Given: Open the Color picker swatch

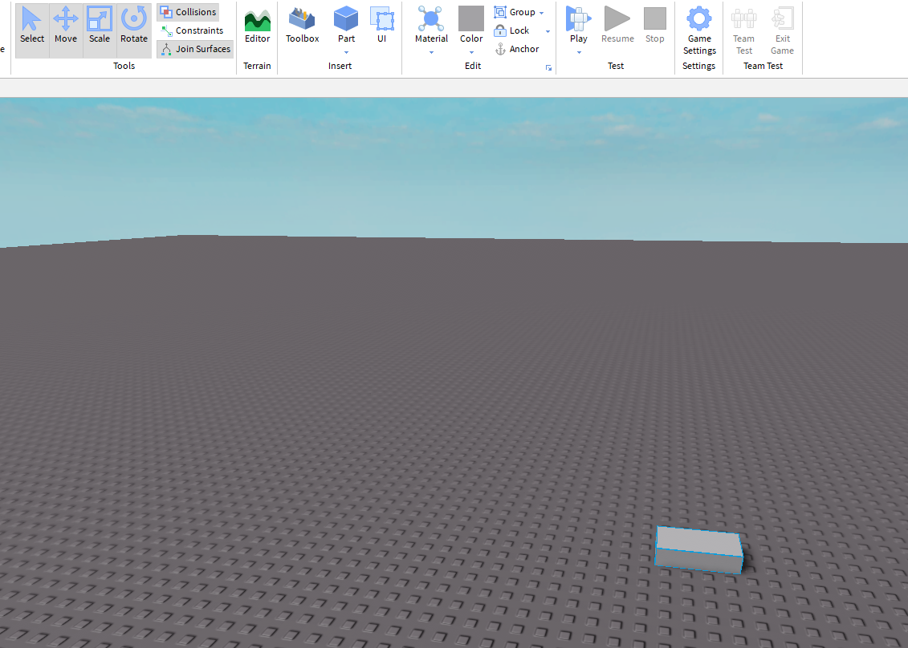Looking at the screenshot, I should tap(470, 18).
